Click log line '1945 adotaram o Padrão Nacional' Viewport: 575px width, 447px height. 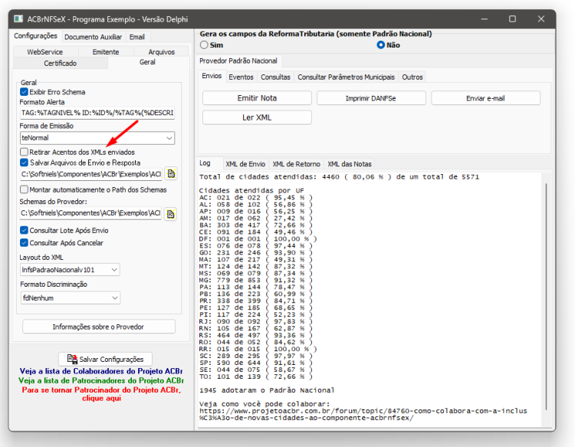(x=267, y=390)
